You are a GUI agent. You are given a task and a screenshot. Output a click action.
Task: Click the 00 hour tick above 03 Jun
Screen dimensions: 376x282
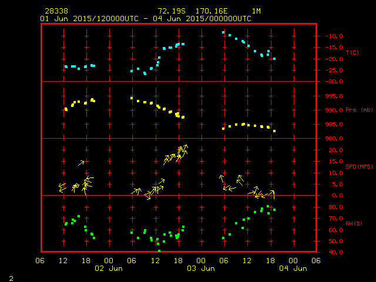click(201, 261)
